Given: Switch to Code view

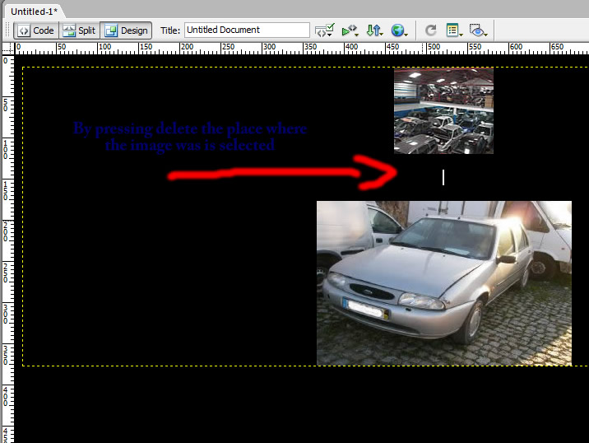Looking at the screenshot, I should (35, 30).
